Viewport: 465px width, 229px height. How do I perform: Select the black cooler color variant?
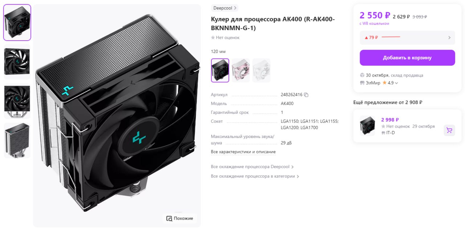pos(220,70)
